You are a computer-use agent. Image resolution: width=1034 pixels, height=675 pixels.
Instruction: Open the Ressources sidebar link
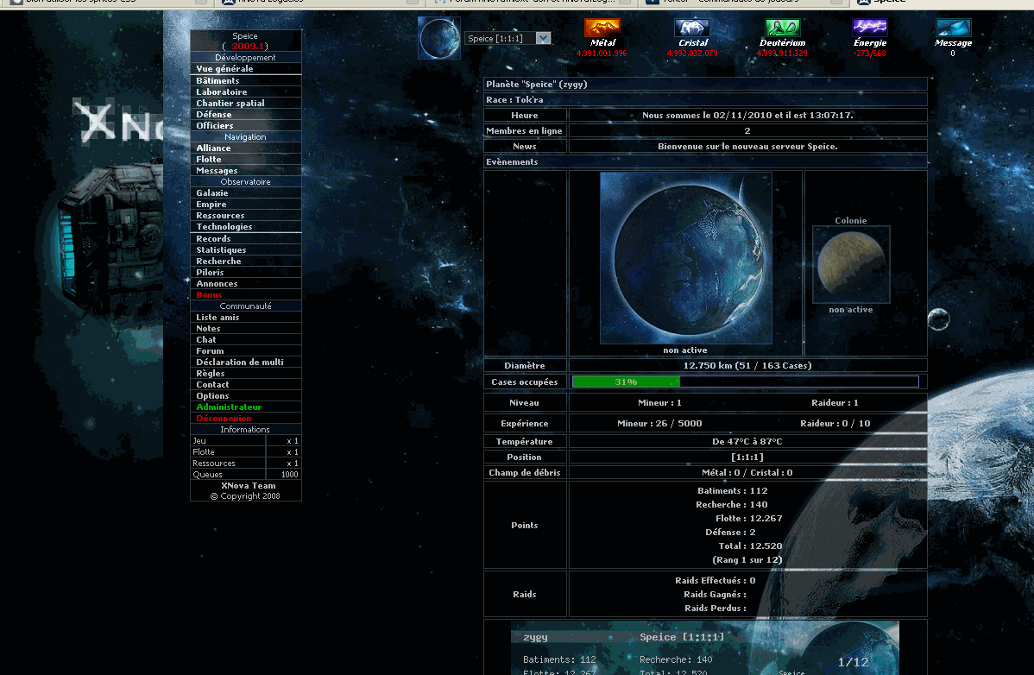(x=220, y=215)
